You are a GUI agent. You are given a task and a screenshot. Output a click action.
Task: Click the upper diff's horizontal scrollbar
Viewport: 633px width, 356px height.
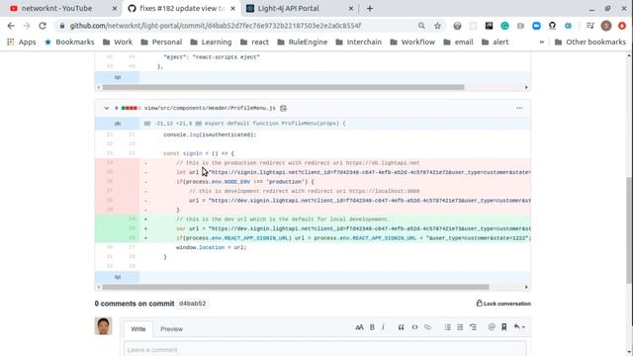coord(283,87)
